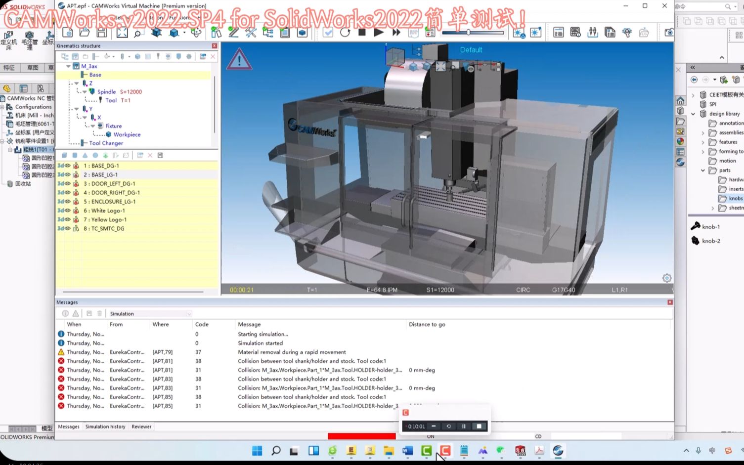Click the Code column header
Screen dimensions: 744x465
(202, 325)
